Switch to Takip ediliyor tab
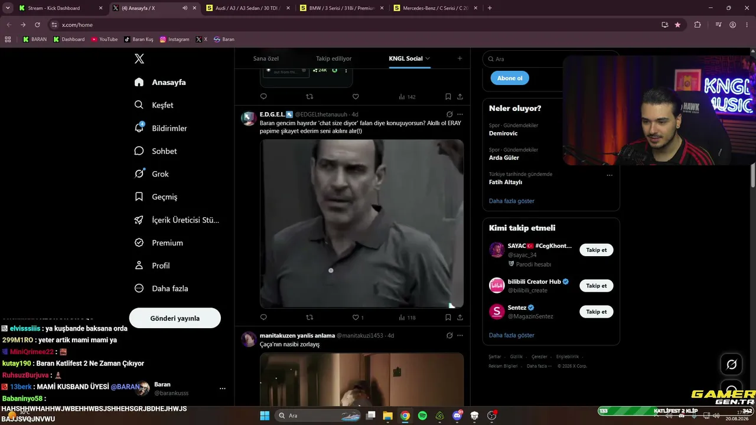Viewport: 756px width, 425px height. tap(334, 58)
